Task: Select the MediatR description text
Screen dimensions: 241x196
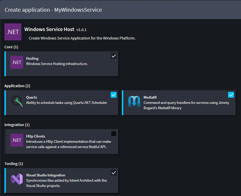Action: coord(186,105)
